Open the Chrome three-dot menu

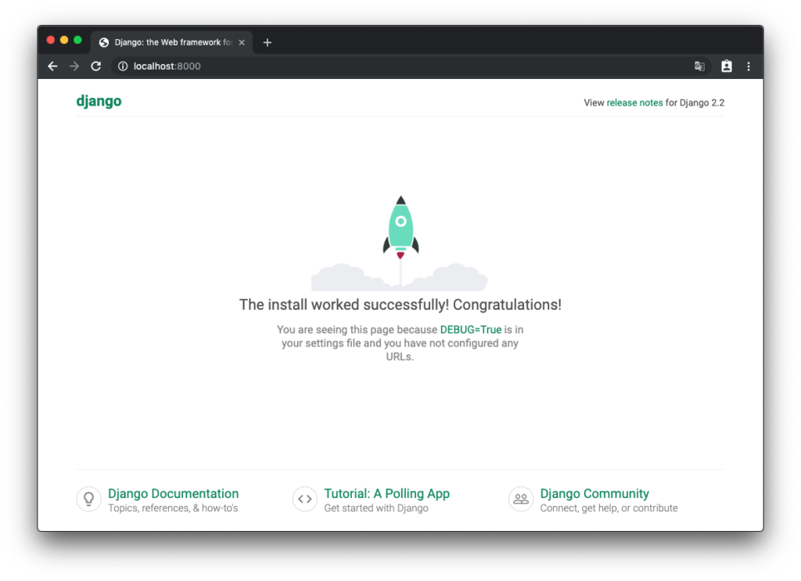click(749, 66)
